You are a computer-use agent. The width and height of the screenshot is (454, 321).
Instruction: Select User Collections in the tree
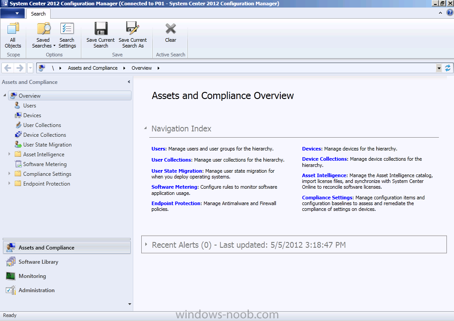tap(42, 125)
